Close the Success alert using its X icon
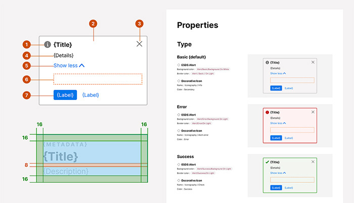The image size is (354, 203). coord(313,162)
